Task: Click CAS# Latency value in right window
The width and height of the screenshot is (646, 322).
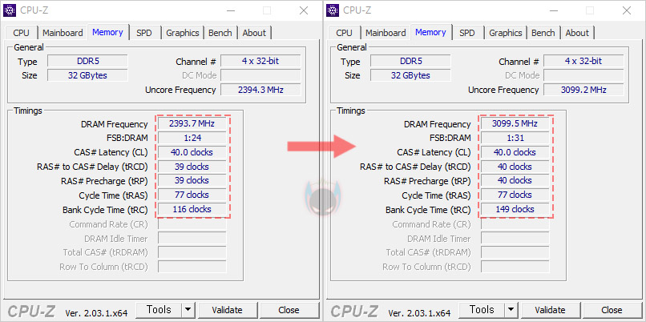Action: pos(515,152)
